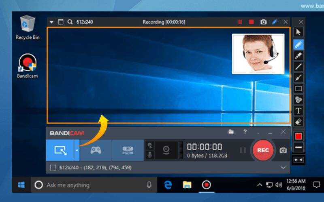Open the Recycle Bin desktop icon
Screen dimensions: 324x202
pos(28,27)
